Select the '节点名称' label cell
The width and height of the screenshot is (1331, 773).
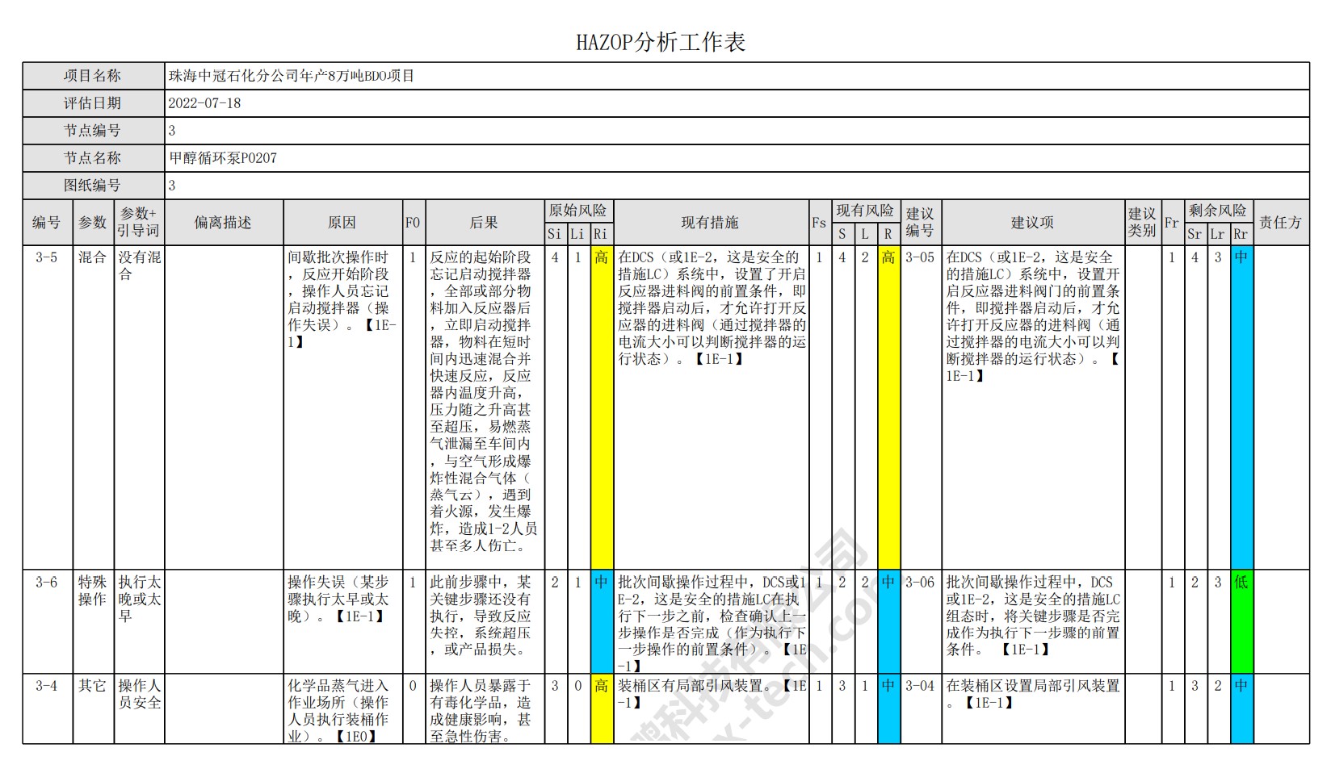[x=94, y=158]
